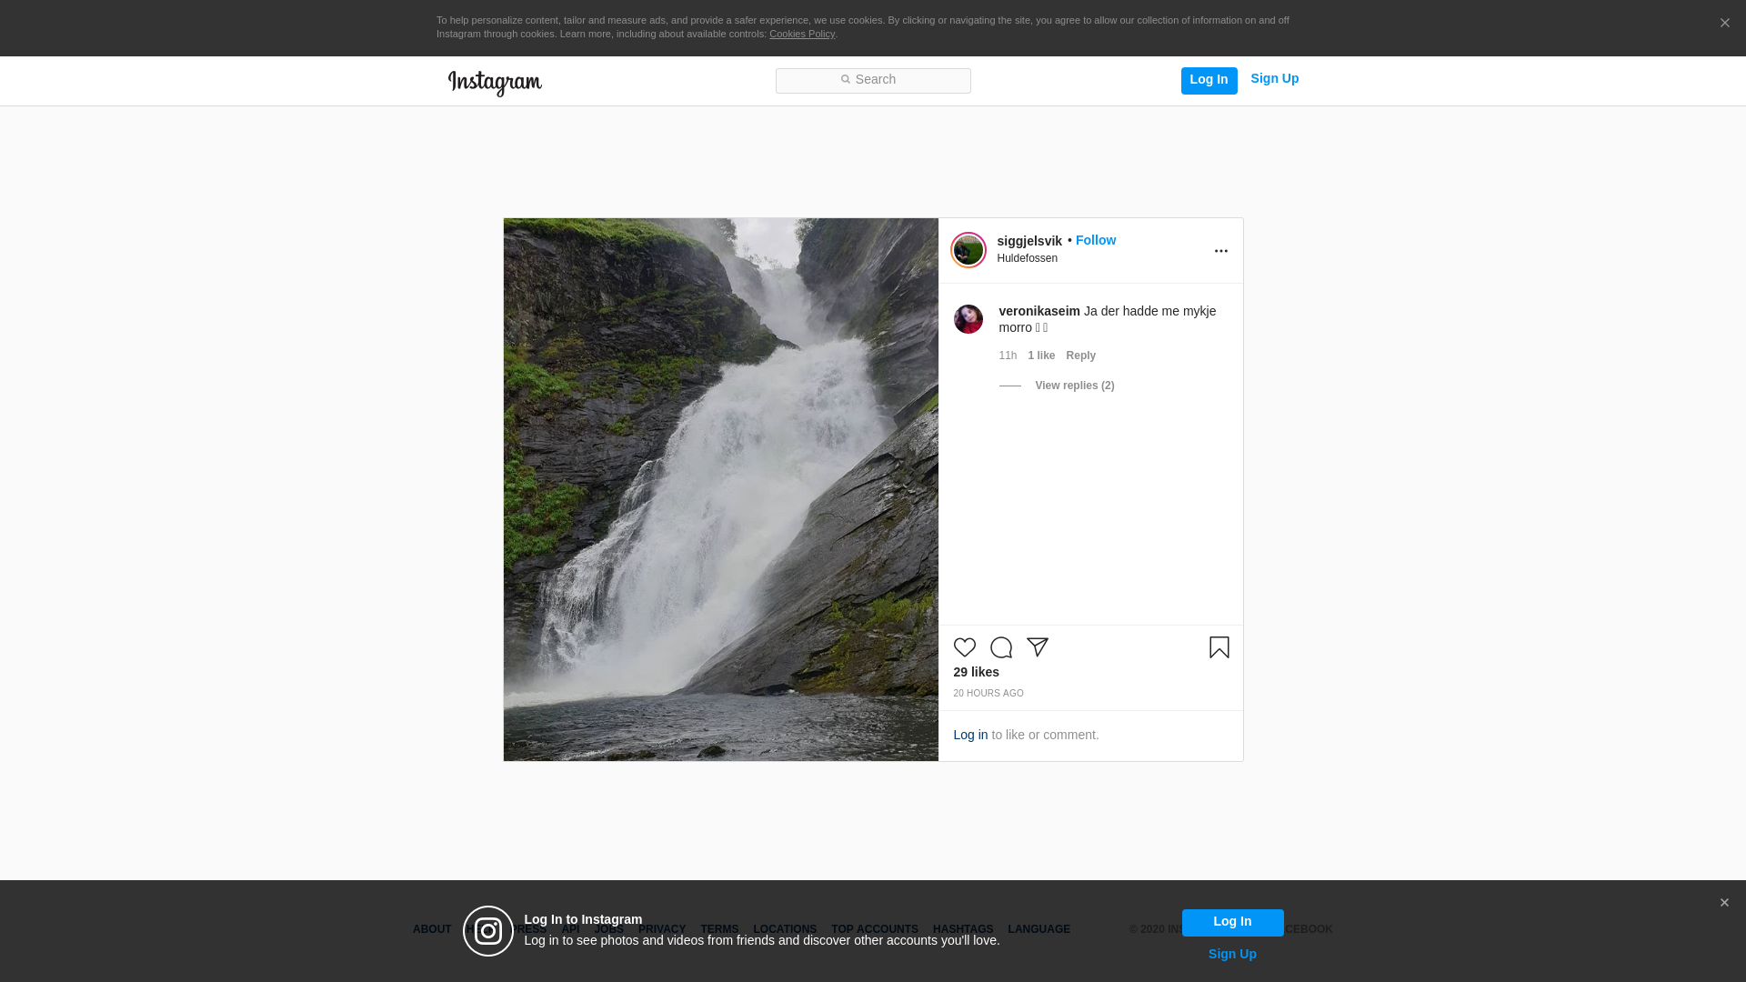Click siggjelsvik profile avatar
1746x982 pixels.
(x=968, y=250)
